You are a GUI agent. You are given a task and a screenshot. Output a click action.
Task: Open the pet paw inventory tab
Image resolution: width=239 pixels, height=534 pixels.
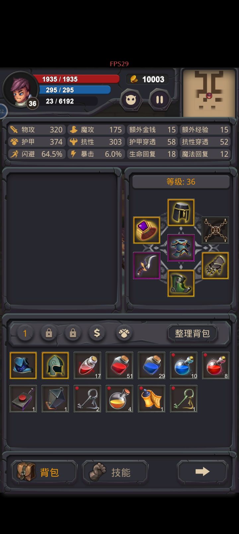(124, 333)
